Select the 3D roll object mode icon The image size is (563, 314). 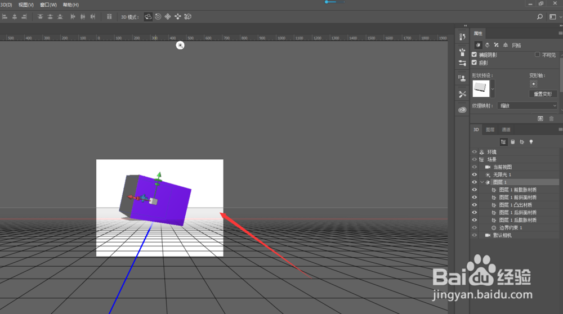coord(158,17)
